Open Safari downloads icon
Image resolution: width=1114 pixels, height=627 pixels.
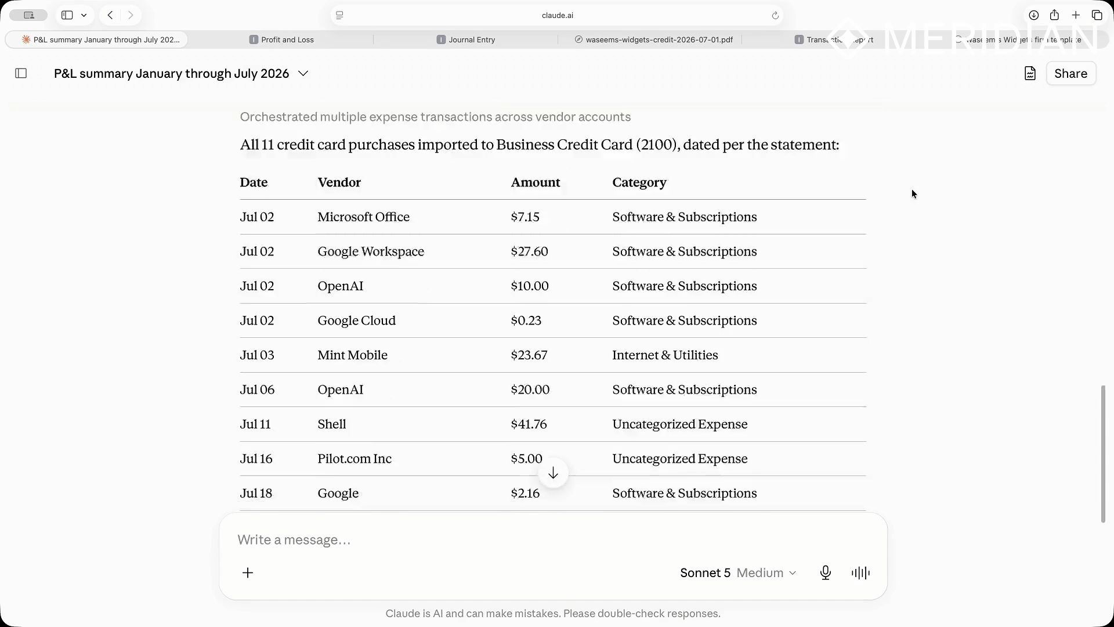tap(1033, 15)
